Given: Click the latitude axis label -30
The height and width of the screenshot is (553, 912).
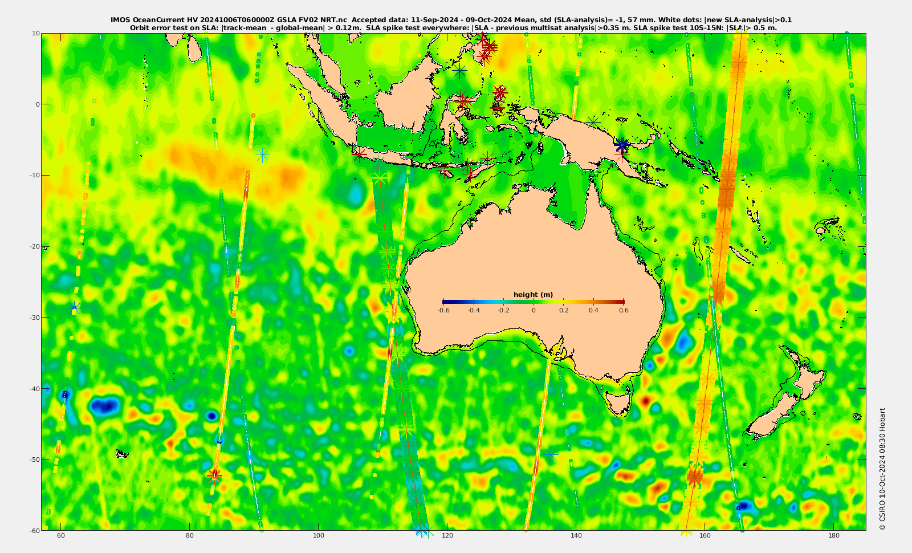Looking at the screenshot, I should [x=34, y=317].
